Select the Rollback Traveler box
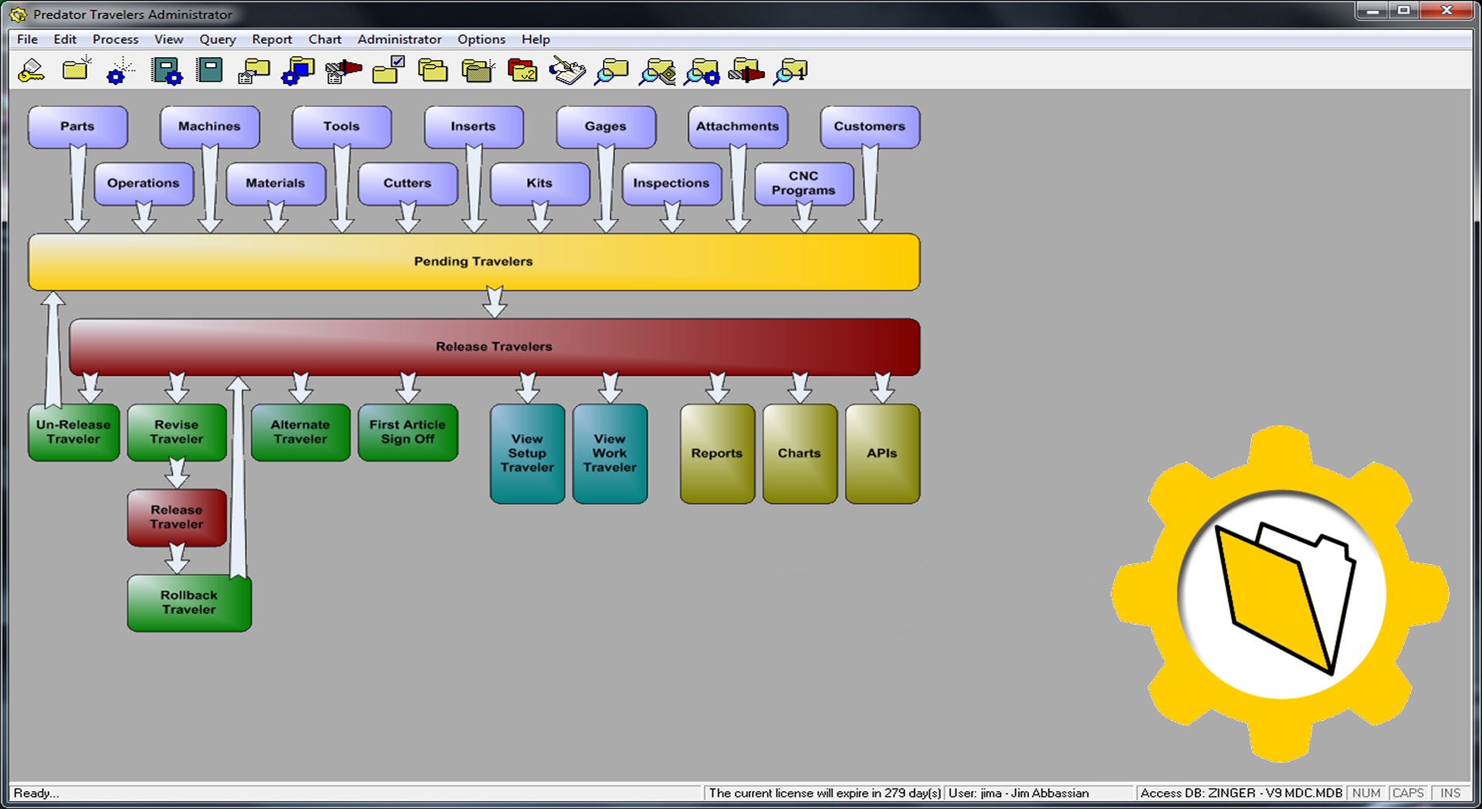Viewport: 1482px width, 809px height. point(188,603)
